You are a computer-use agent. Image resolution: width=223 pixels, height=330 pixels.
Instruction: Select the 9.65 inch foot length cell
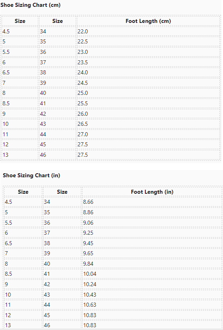[x=152, y=253]
